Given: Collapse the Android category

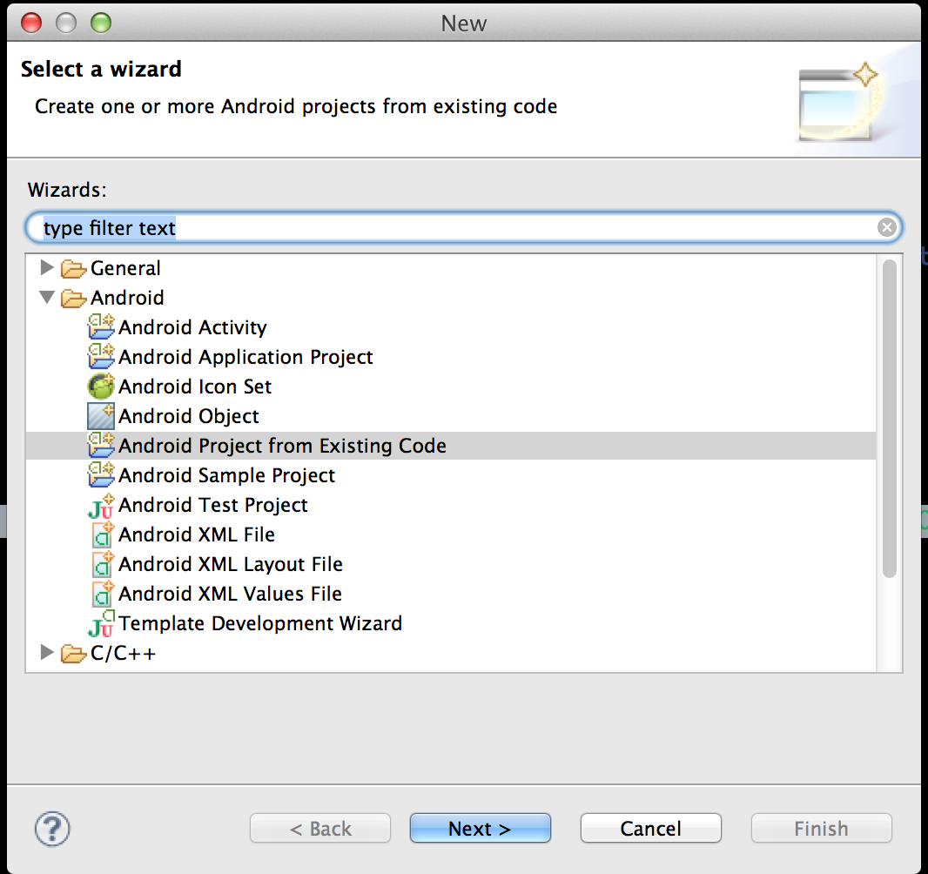Looking at the screenshot, I should click(x=47, y=297).
